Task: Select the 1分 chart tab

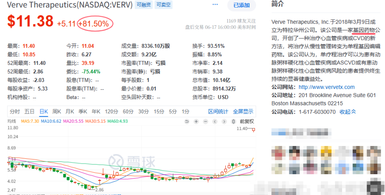Action: pyautogui.click(x=186, y=112)
